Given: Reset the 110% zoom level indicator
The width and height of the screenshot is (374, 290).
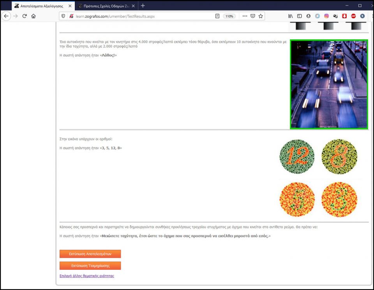Looking at the screenshot, I should [229, 16].
